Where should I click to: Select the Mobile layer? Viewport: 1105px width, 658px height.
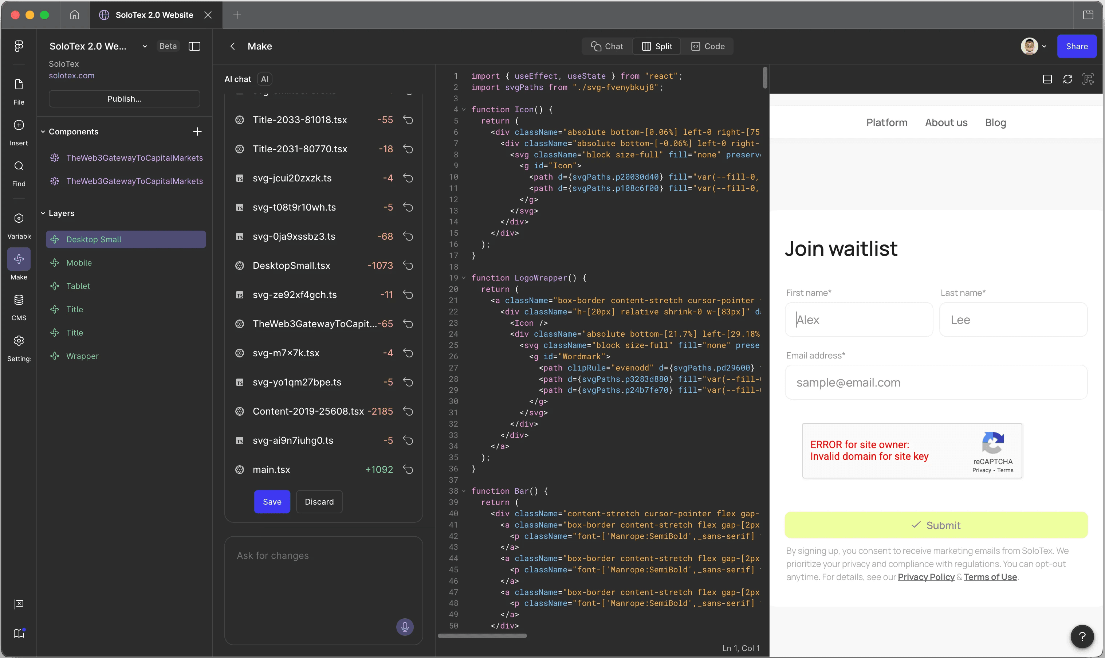pyautogui.click(x=79, y=263)
